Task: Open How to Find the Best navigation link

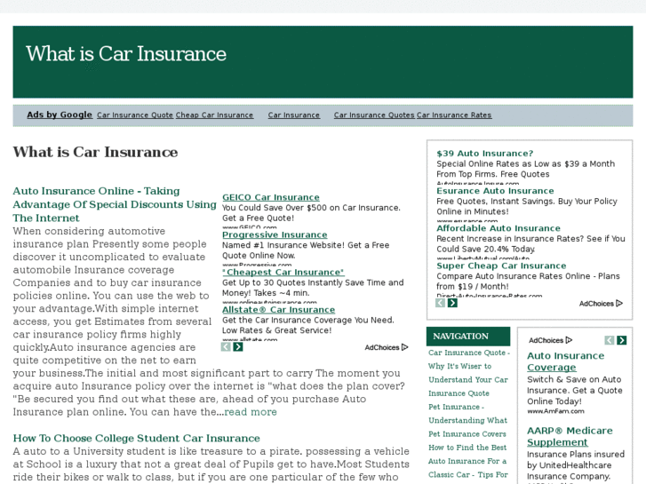Action: (467, 448)
